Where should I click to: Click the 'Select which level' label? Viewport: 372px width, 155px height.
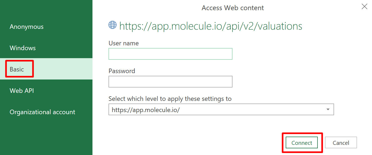point(170,99)
